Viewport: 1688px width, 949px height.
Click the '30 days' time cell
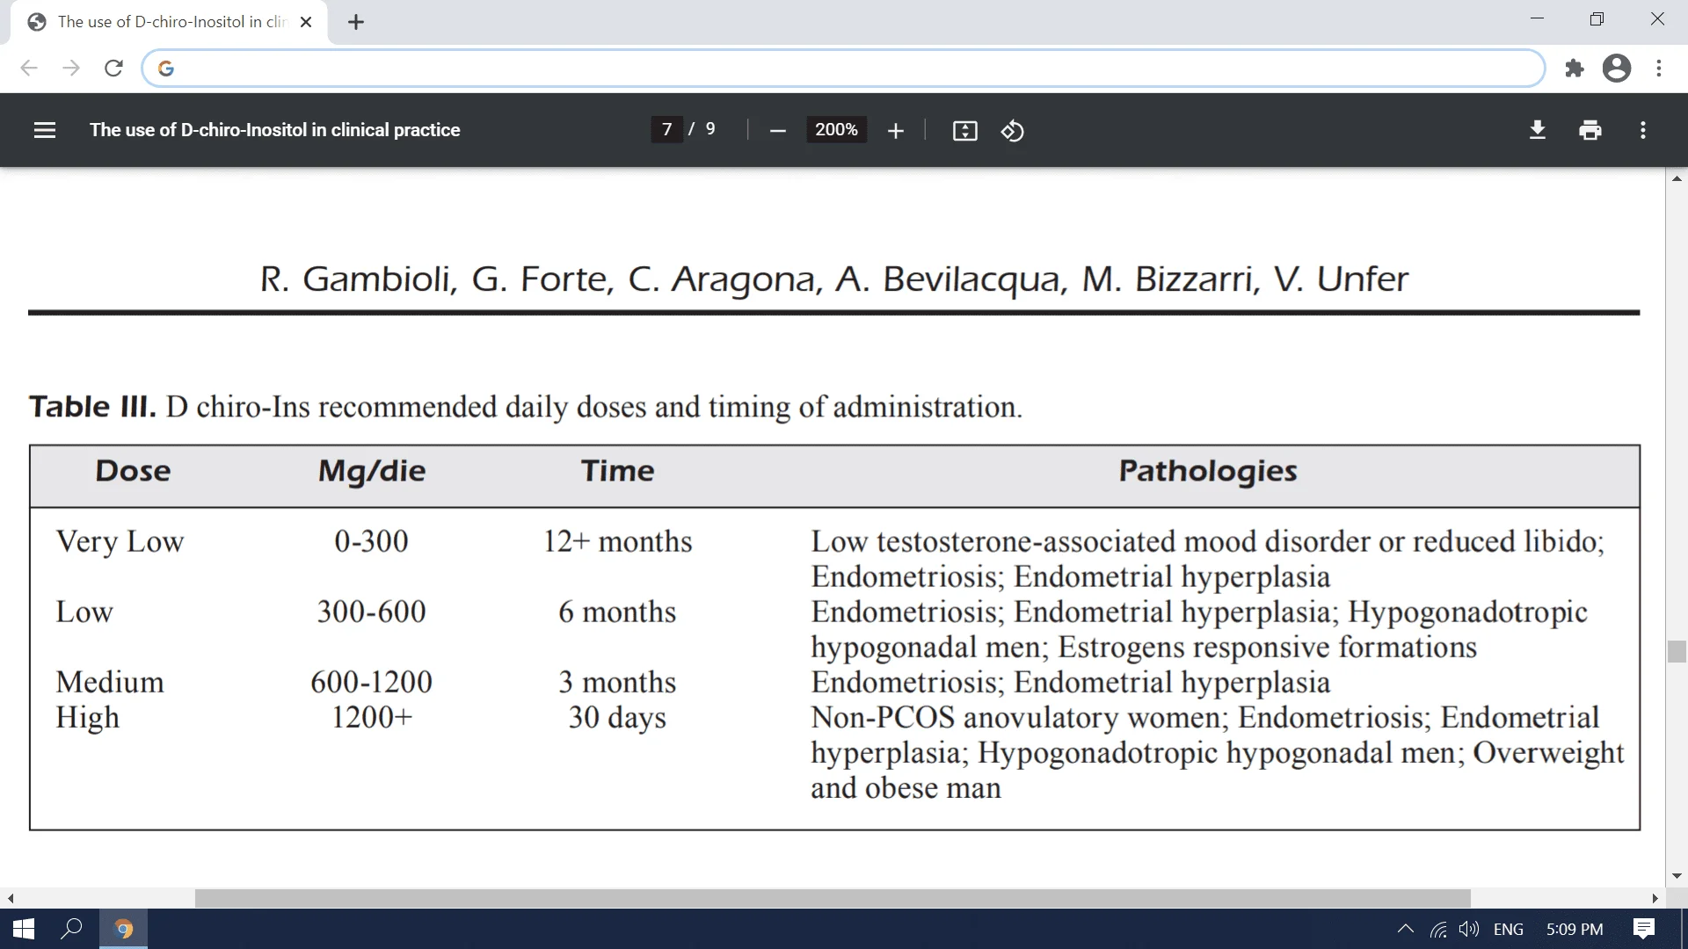(x=617, y=718)
